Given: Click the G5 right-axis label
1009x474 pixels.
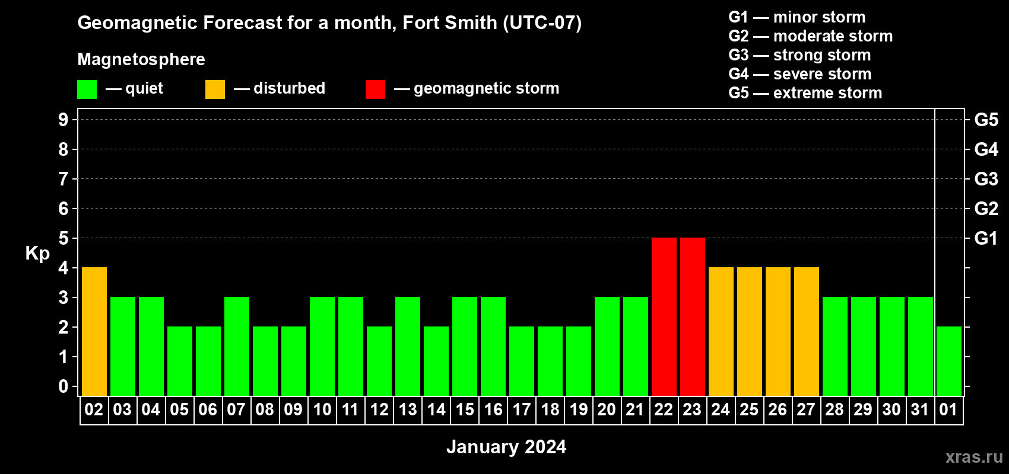Looking at the screenshot, I should (x=986, y=120).
